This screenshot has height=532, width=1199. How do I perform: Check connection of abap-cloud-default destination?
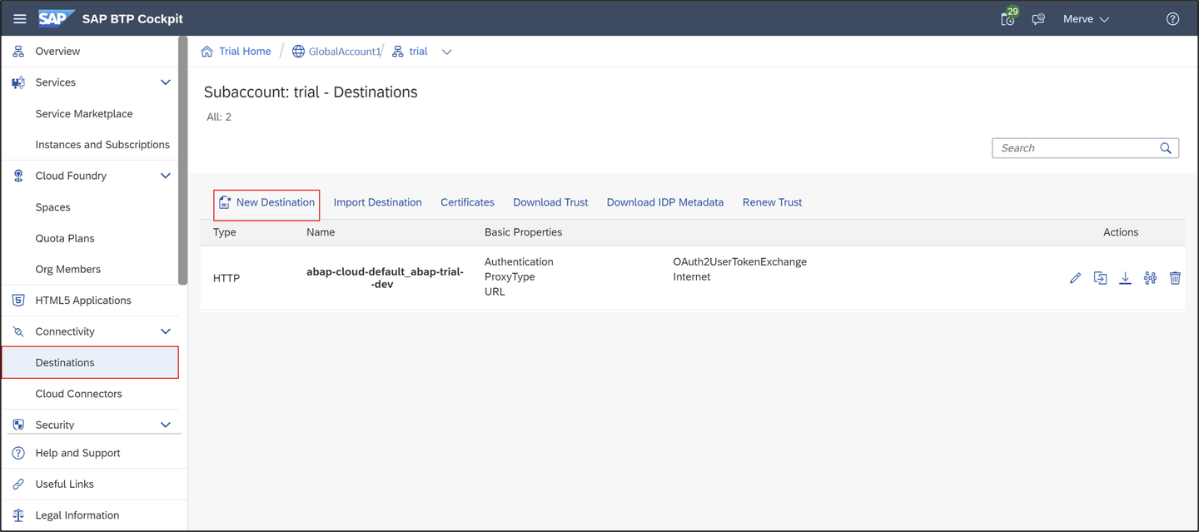[x=1150, y=278]
